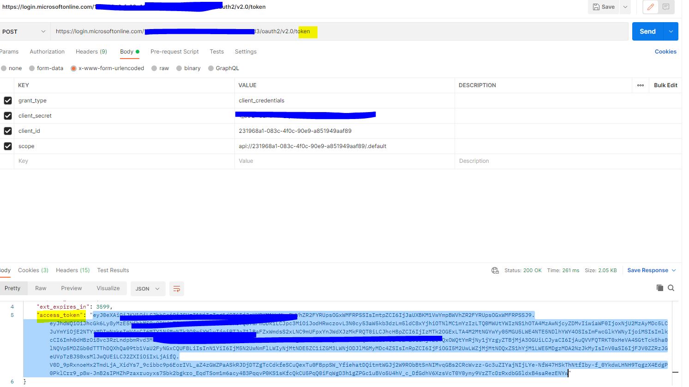Click the pencil edit icon
Image resolution: width=689 pixels, height=387 pixels.
tap(650, 7)
